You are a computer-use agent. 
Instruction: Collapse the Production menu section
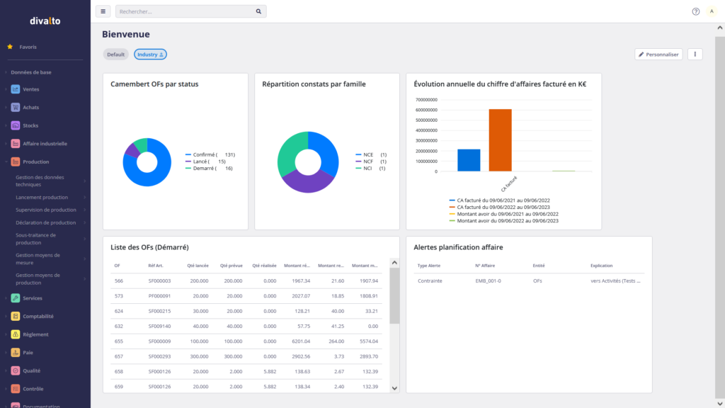pyautogui.click(x=37, y=161)
